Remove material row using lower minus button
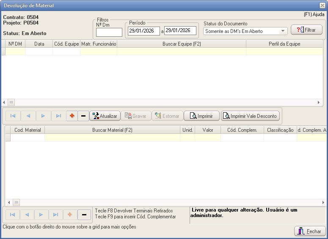This screenshot has height=239, width=328. pos(83,215)
